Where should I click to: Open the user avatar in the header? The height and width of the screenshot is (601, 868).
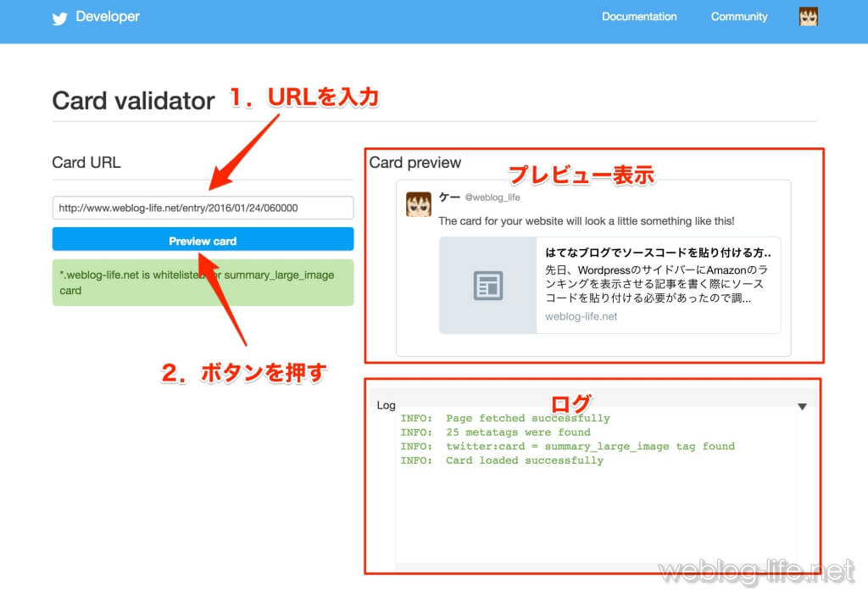click(808, 17)
